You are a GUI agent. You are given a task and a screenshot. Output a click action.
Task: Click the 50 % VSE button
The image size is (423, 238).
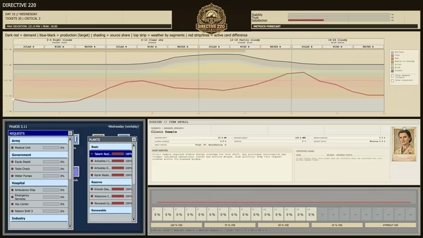(x=283, y=225)
